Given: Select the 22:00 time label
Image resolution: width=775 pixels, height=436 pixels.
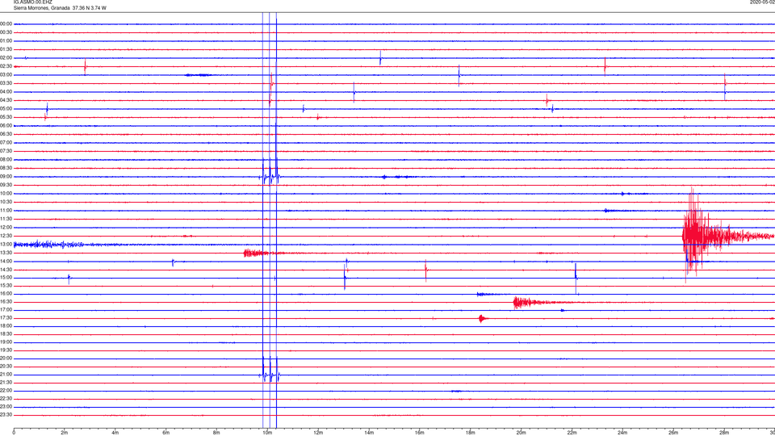Looking at the screenshot, I should 6,391.
